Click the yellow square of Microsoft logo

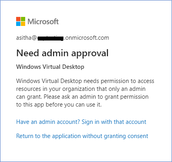(23, 24)
